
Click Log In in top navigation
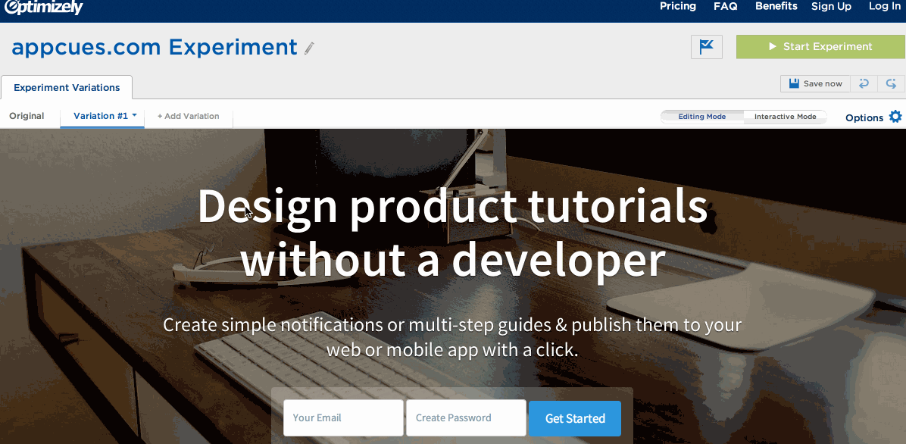(885, 6)
